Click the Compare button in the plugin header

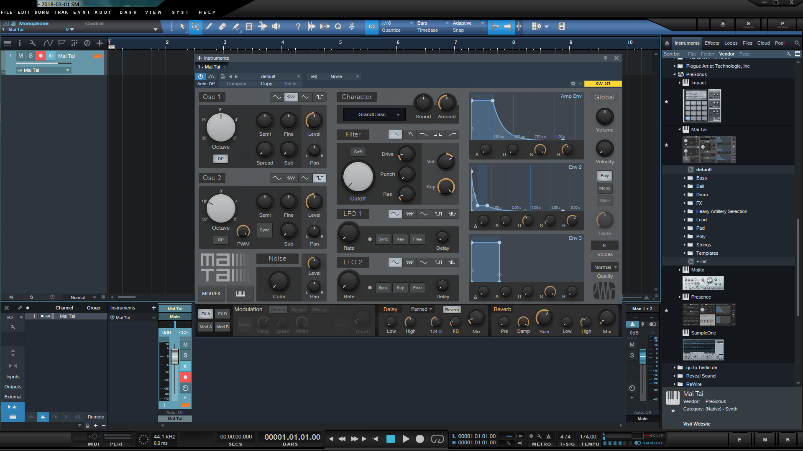tap(237, 84)
